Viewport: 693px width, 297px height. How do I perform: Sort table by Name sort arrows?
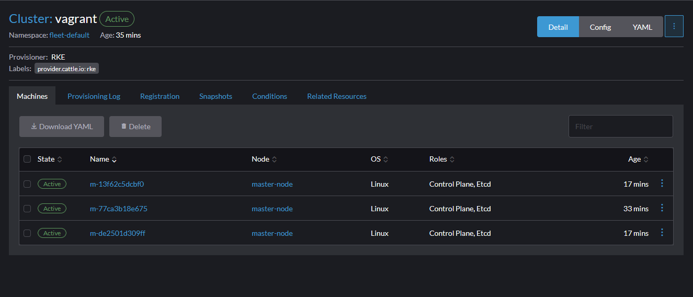pos(114,159)
